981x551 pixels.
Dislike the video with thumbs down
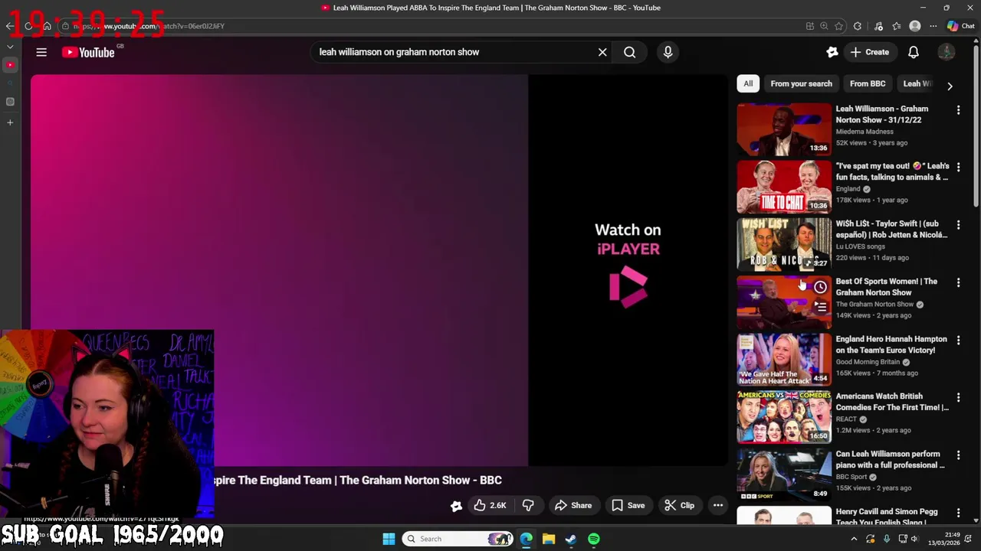coord(528,505)
